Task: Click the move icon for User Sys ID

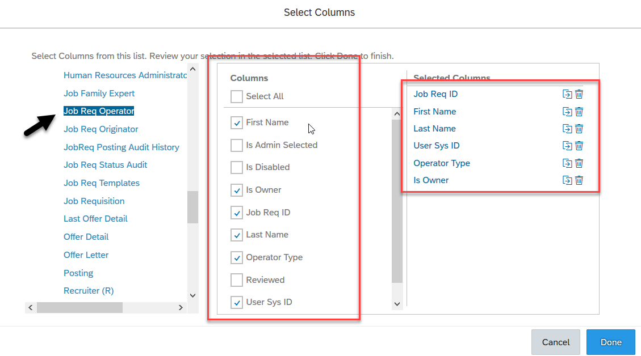Action: pos(567,146)
